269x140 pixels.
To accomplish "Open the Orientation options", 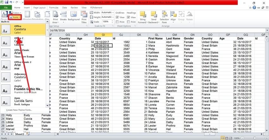I will click(37, 15).
